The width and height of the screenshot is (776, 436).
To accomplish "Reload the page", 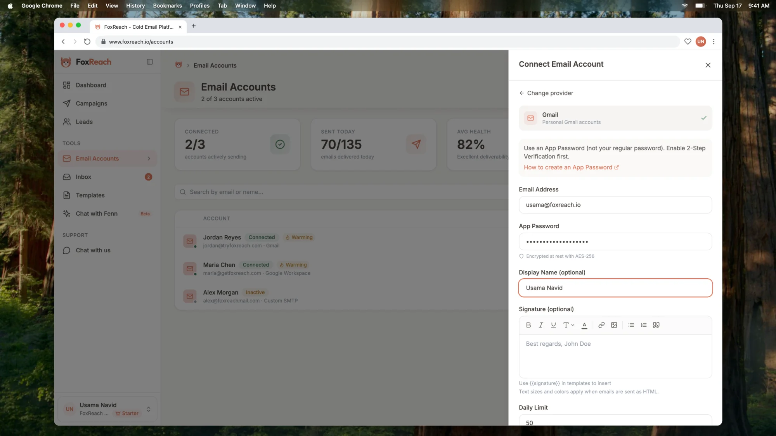I will coord(87,41).
